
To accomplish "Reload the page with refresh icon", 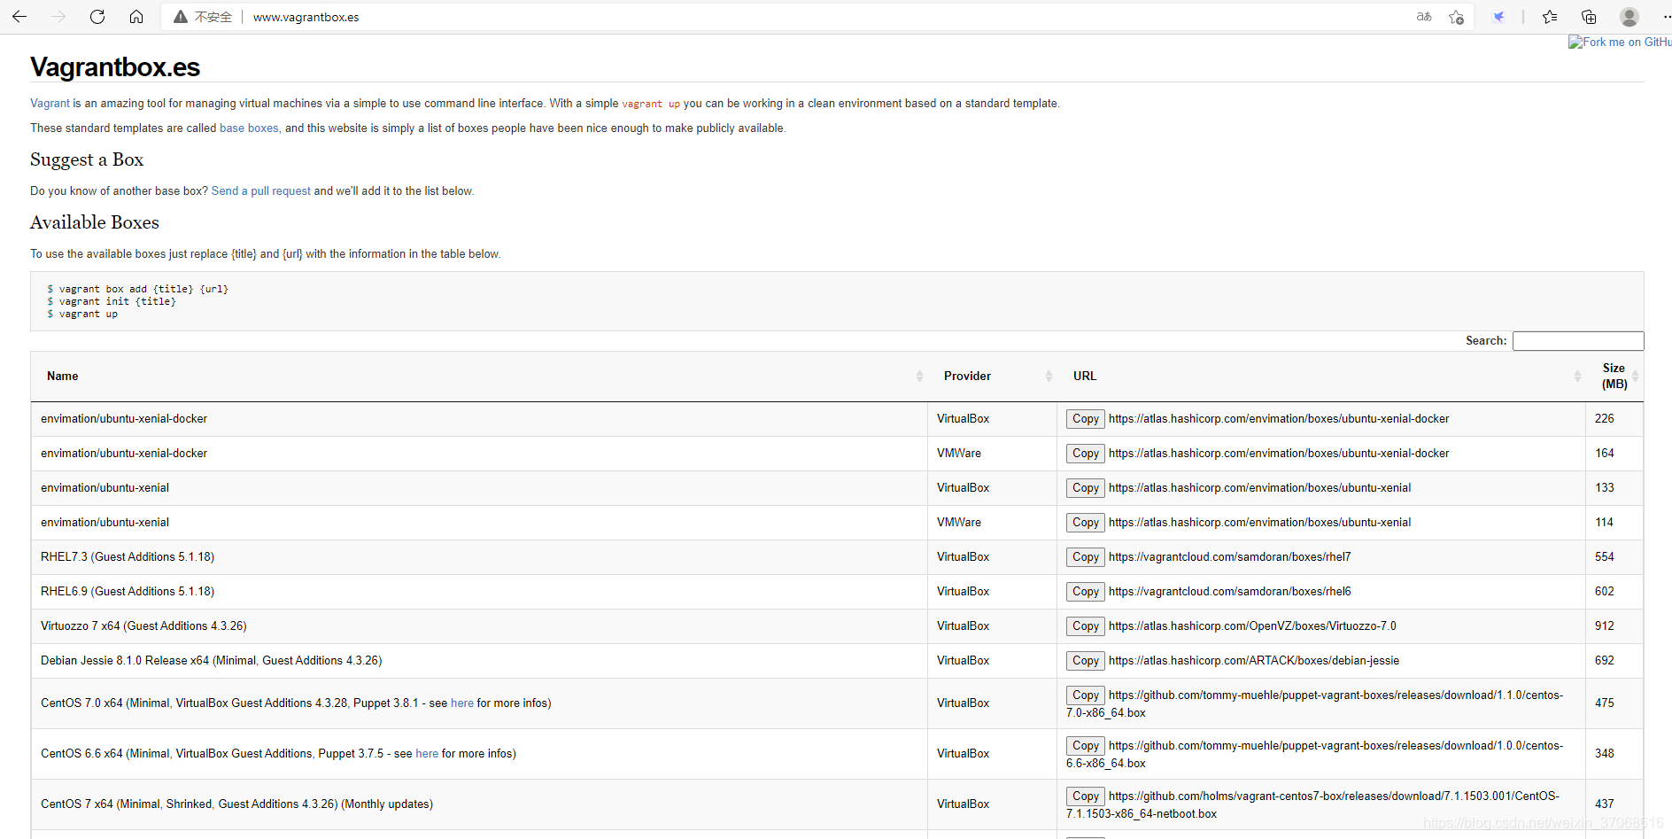I will [x=97, y=17].
